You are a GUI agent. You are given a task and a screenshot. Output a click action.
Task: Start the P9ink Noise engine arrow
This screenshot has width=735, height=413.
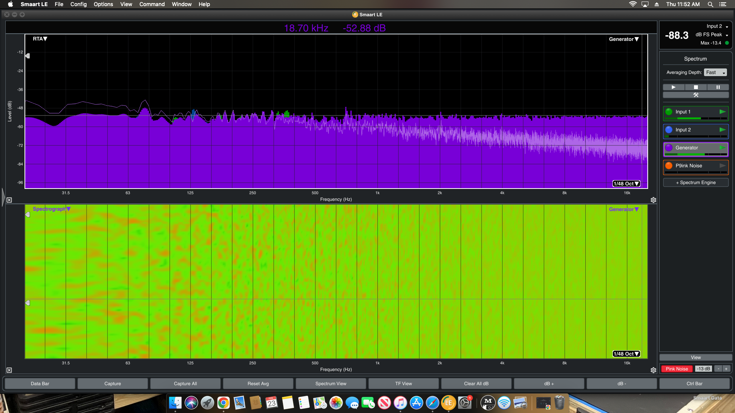[722, 166]
